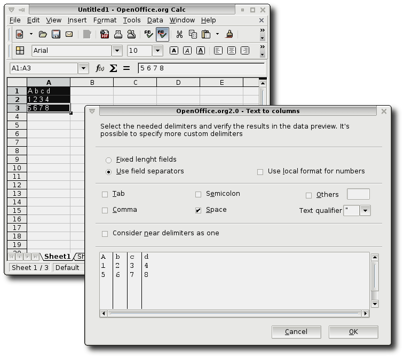Click the Function equals sign icon
404x358 pixels.
point(126,68)
